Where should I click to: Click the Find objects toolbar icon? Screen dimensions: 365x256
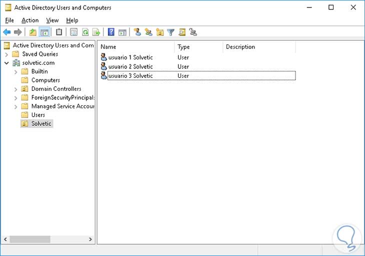point(182,32)
